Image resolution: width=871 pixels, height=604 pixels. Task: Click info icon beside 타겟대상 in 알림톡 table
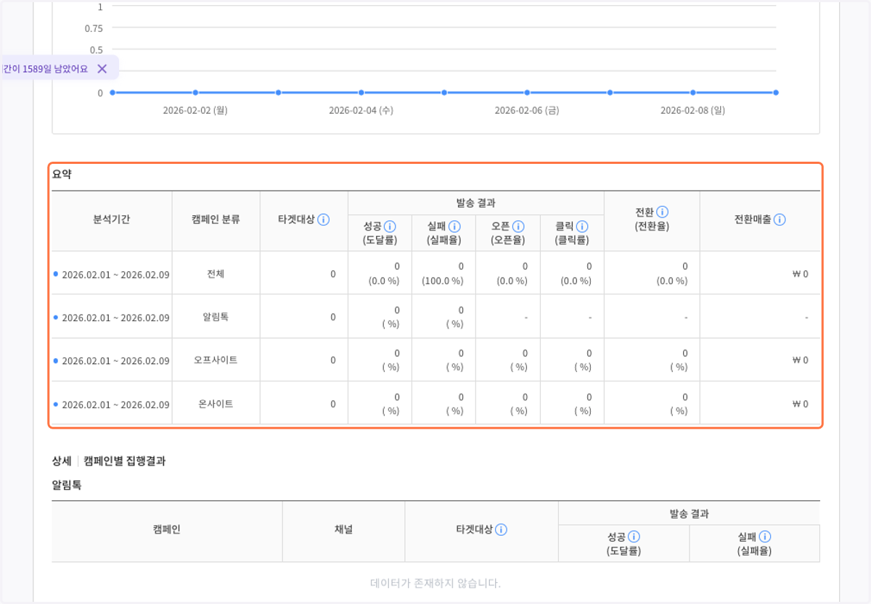(501, 529)
